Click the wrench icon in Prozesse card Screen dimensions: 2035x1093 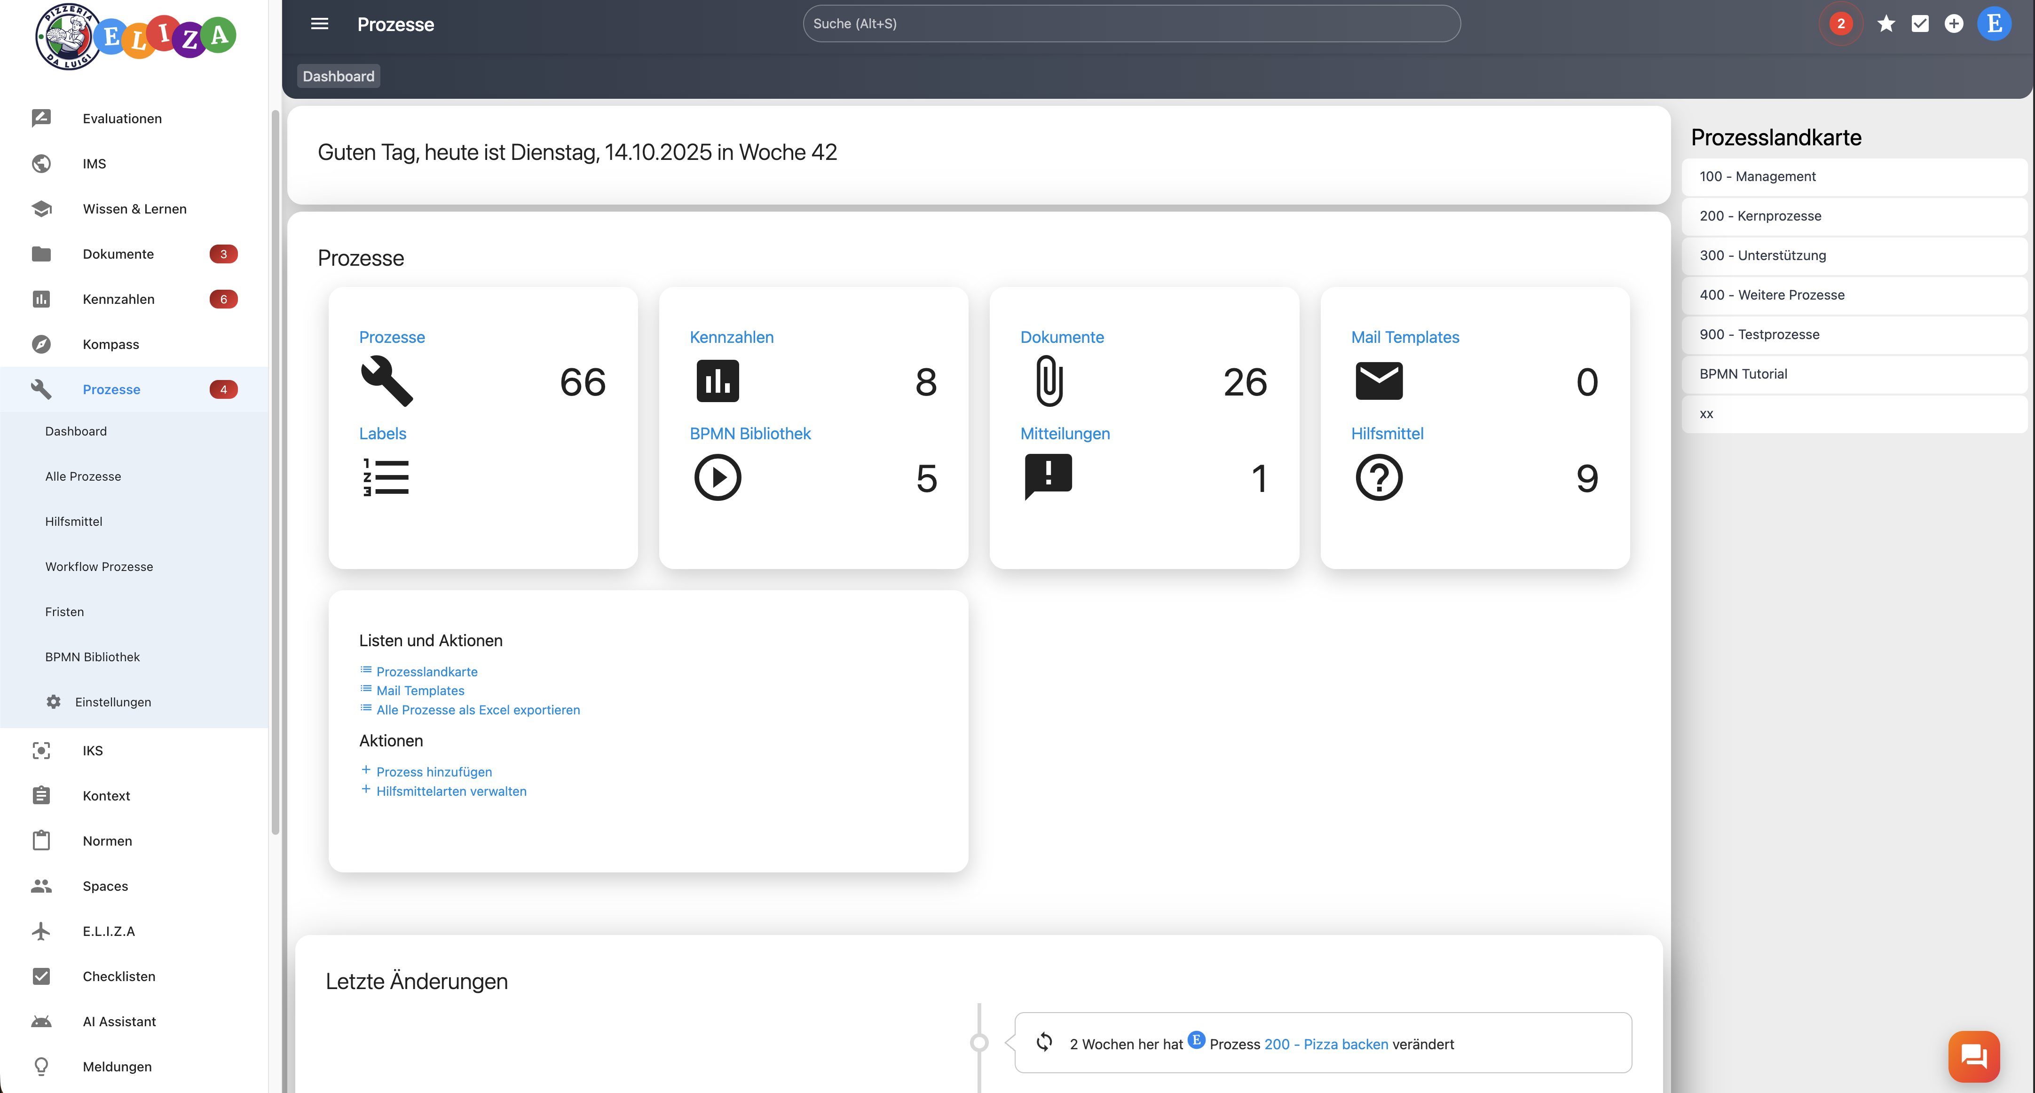coord(386,381)
